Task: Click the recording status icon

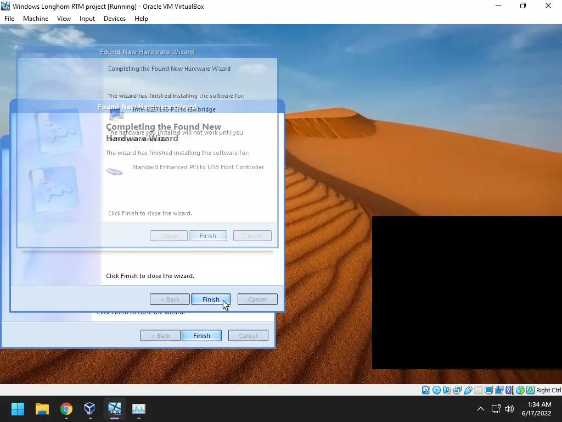Action: (499, 390)
